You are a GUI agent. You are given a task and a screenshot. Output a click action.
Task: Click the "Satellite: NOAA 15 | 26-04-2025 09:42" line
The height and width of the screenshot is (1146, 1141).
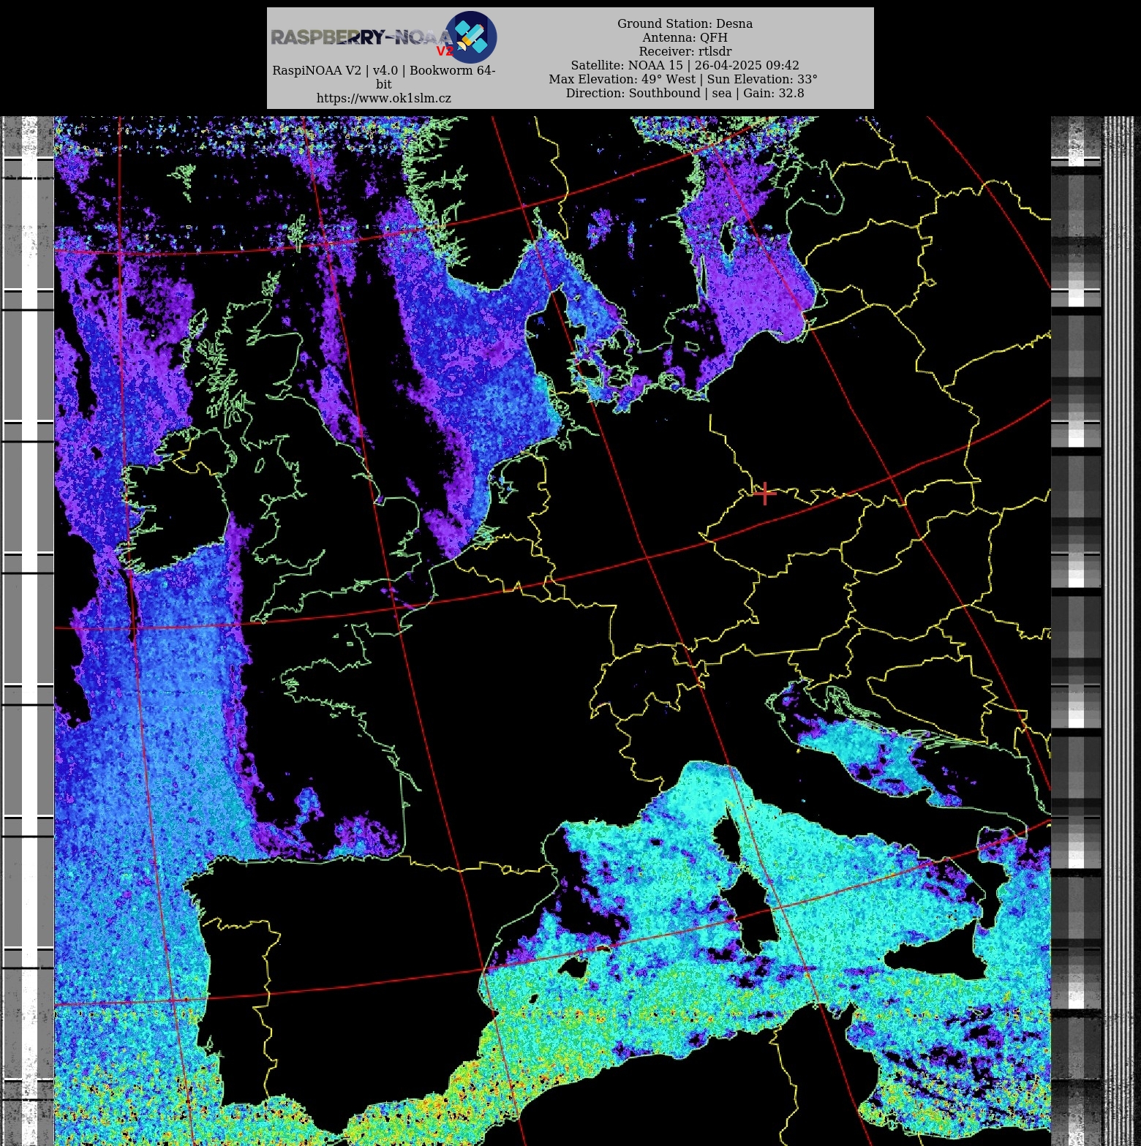(685, 65)
